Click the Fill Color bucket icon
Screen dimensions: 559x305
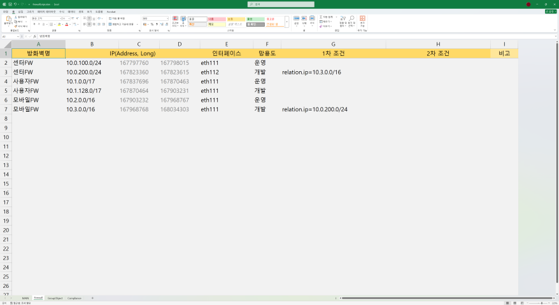pyautogui.click(x=59, y=24)
